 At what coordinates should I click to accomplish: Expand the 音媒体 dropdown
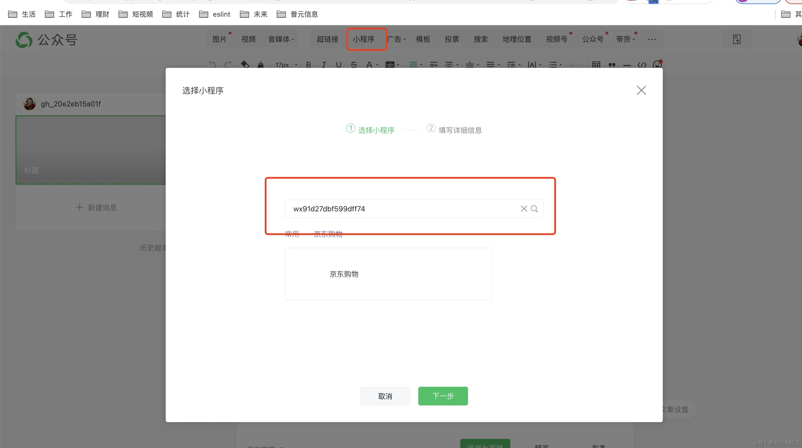tap(281, 39)
